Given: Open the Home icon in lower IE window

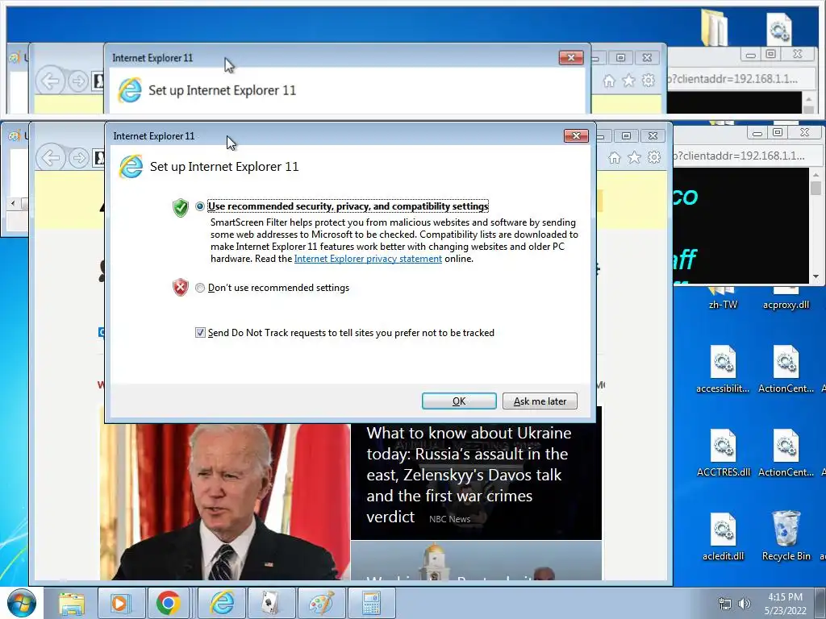Looking at the screenshot, I should pyautogui.click(x=614, y=157).
